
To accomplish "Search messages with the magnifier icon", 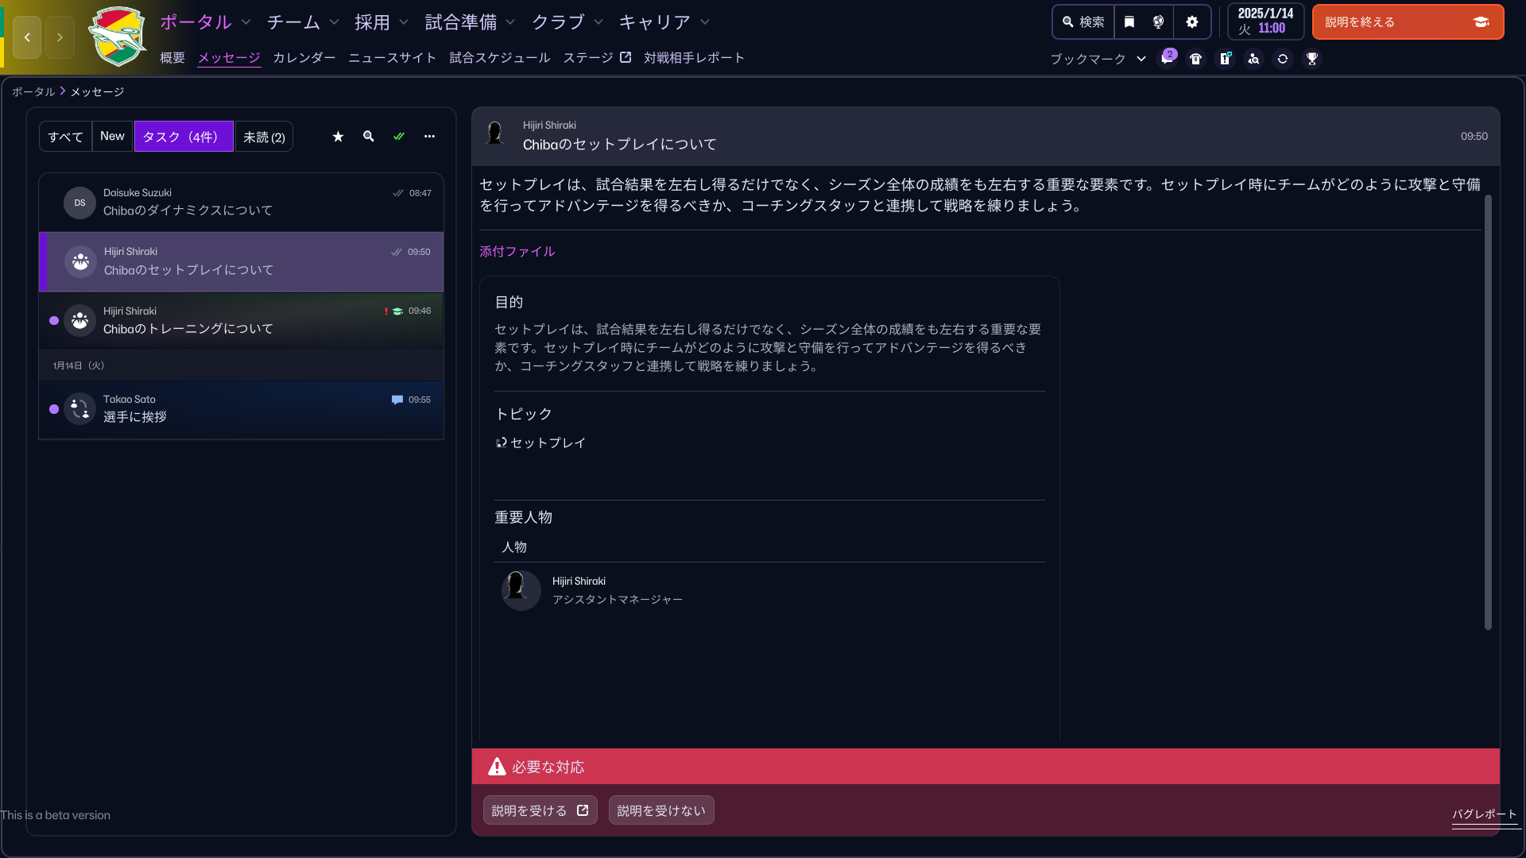I will click(x=369, y=137).
